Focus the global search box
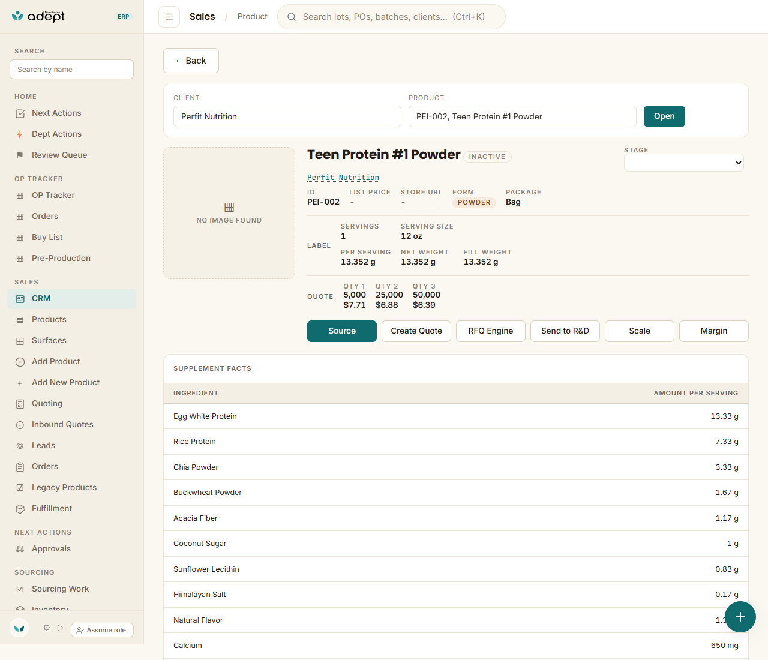 coord(391,17)
